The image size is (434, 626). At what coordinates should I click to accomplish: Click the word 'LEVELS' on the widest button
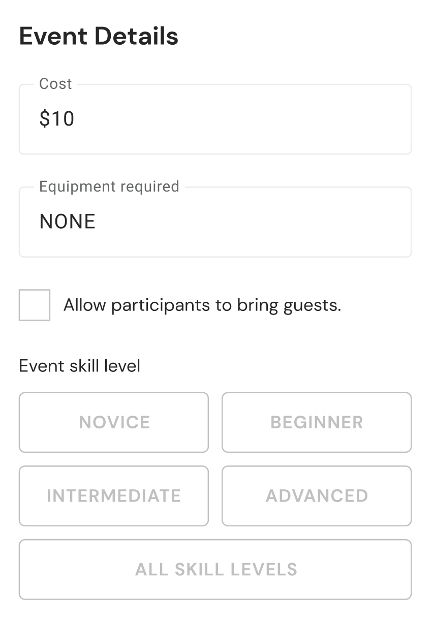click(x=264, y=570)
